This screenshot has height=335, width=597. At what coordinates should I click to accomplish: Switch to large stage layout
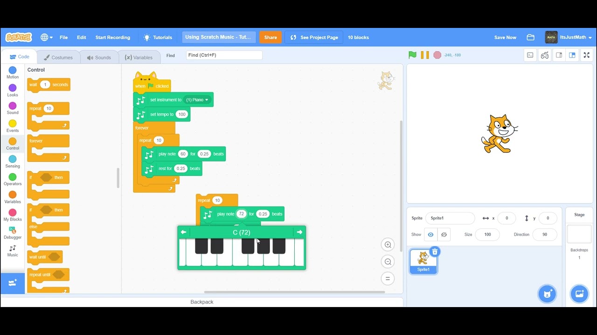[572, 55]
